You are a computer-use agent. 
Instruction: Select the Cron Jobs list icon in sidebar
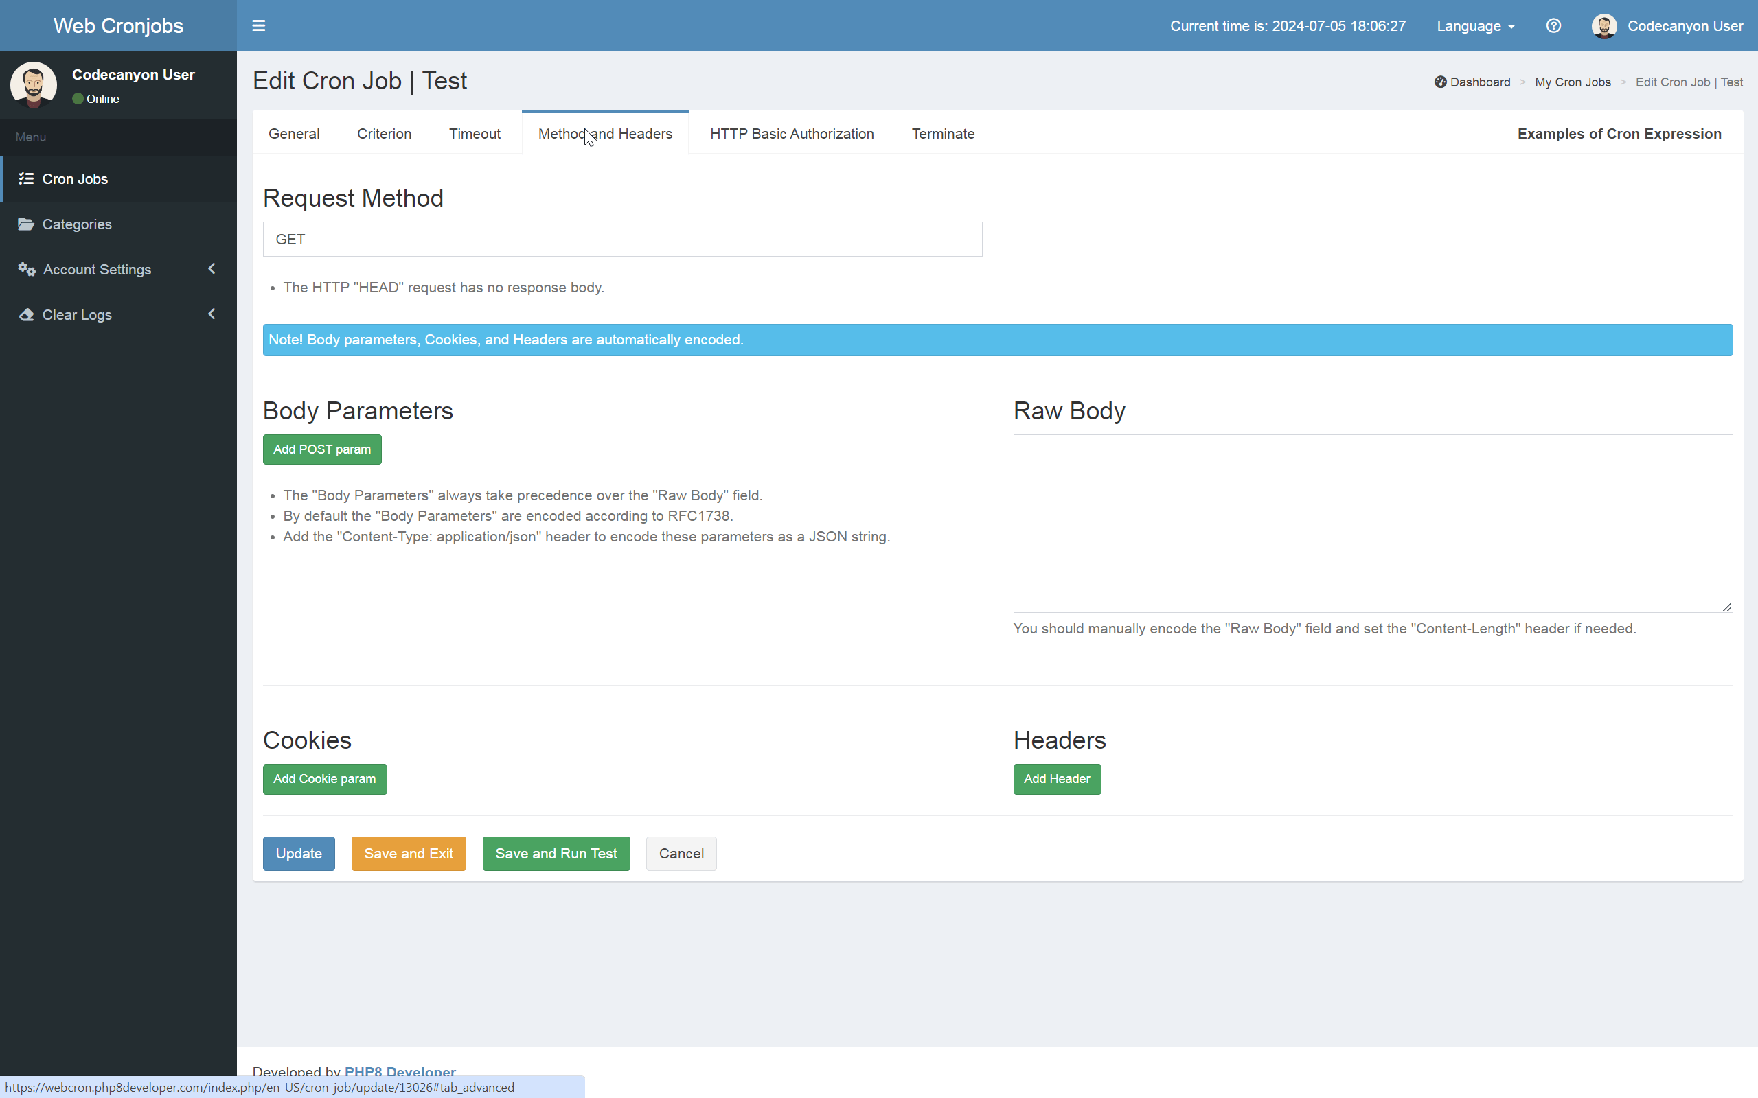pos(26,178)
